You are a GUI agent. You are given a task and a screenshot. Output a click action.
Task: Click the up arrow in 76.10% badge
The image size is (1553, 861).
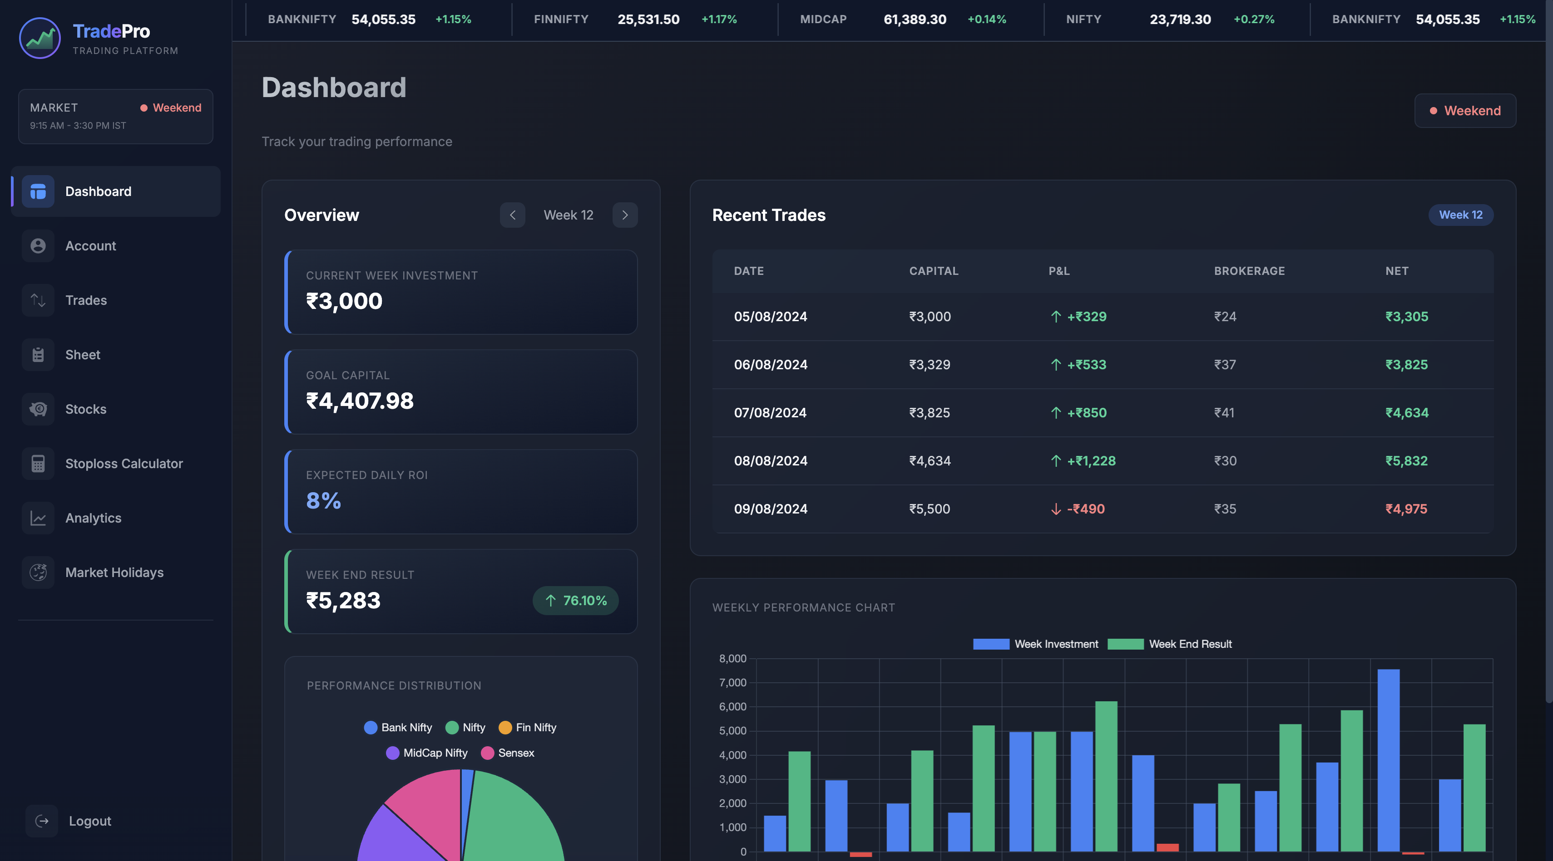tap(550, 600)
